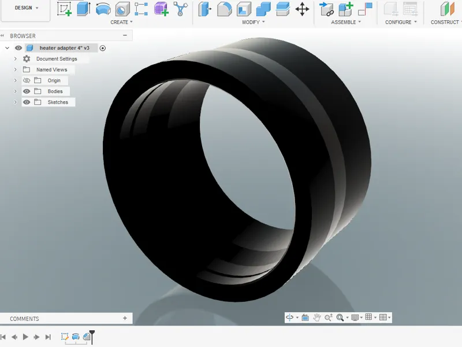
Task: Select the Derive tool icon
Action: tap(180, 9)
